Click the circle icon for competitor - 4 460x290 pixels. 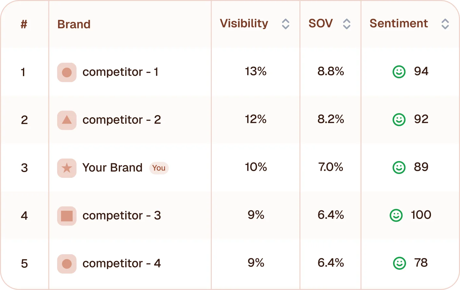tap(67, 264)
